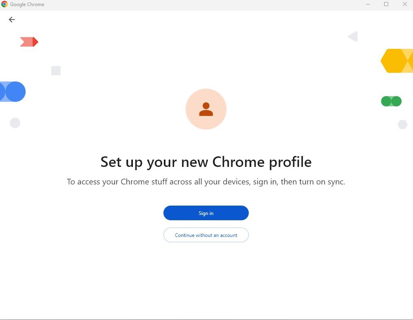Click the blank title bar area
The width and height of the screenshot is (413, 320).
pyautogui.click(x=203, y=4)
